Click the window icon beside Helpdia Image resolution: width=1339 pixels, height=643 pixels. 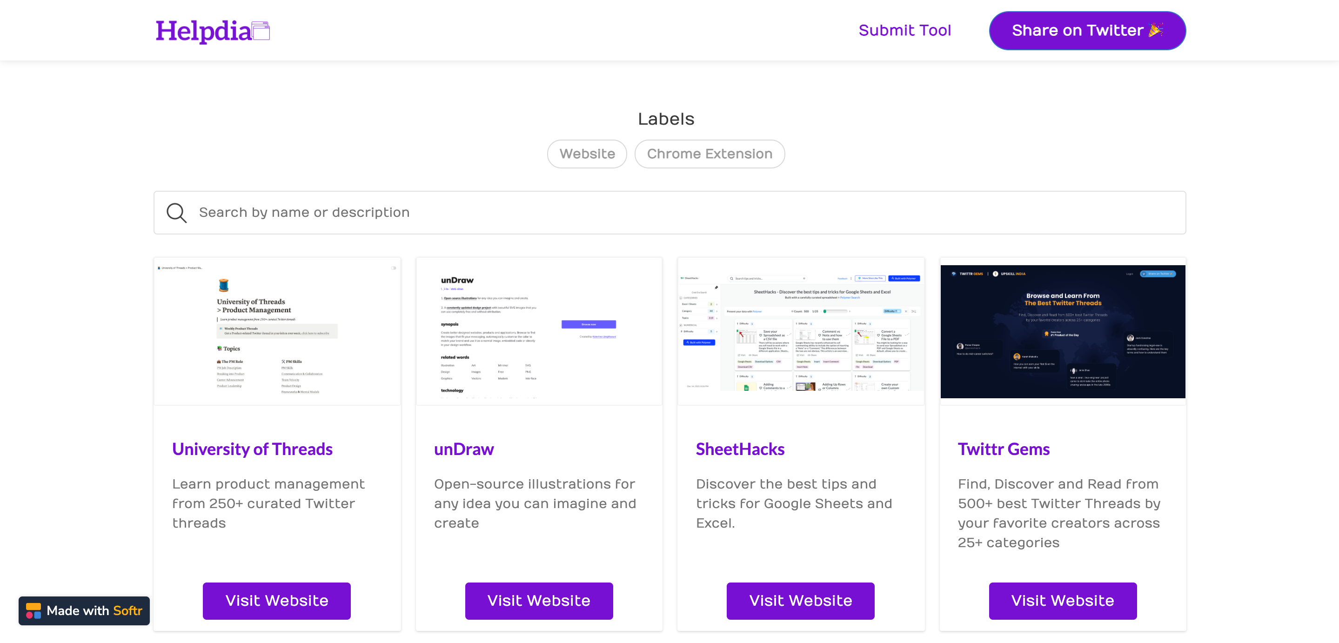tap(261, 31)
